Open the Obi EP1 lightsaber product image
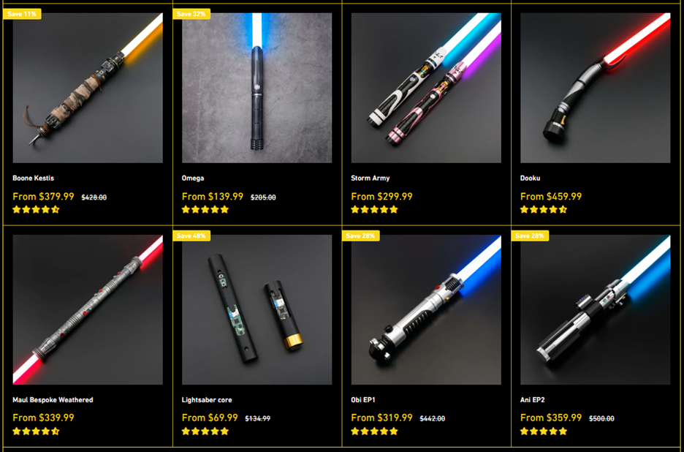684x452 pixels. (426, 309)
